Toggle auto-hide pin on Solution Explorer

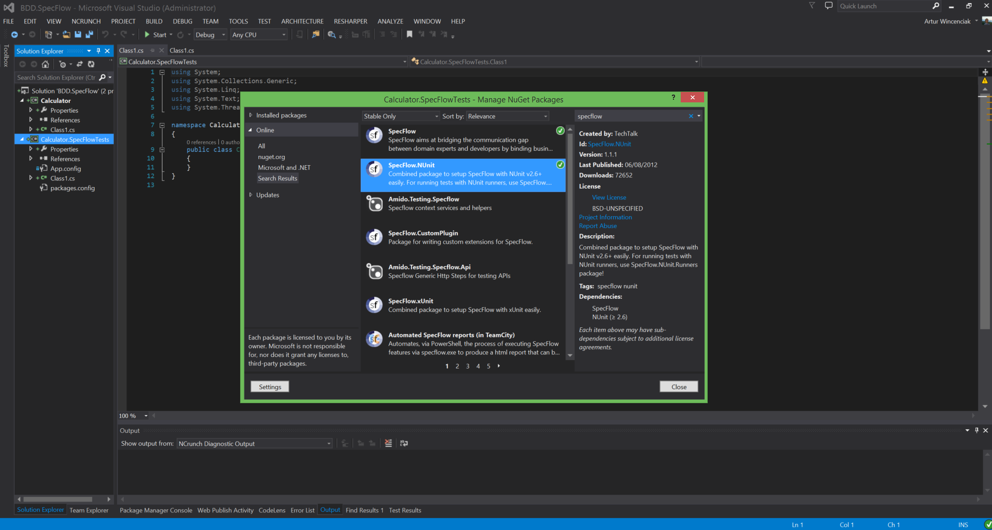pyautogui.click(x=98, y=51)
